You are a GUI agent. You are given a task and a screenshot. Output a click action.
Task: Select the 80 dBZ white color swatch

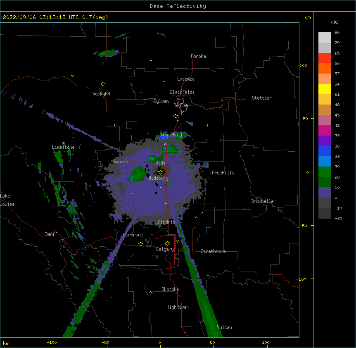click(x=325, y=37)
